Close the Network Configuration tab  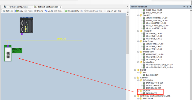click(x=60, y=7)
